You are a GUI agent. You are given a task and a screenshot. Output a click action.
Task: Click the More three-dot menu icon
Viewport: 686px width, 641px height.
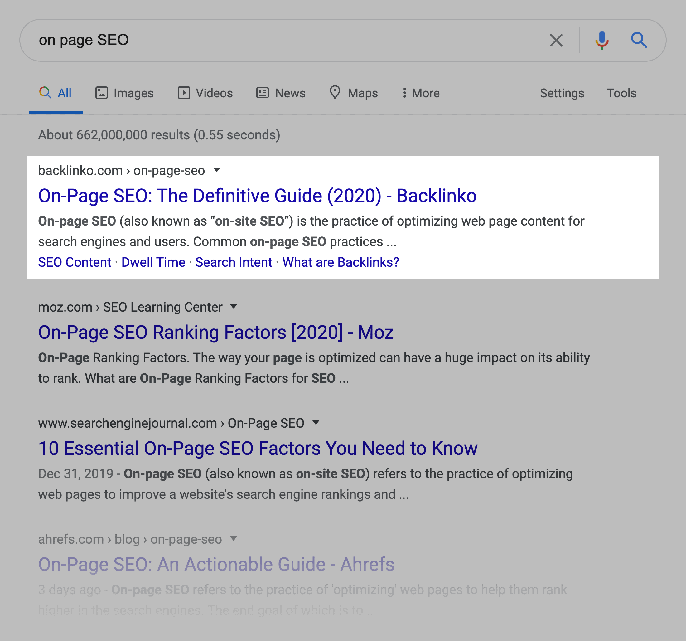tap(402, 93)
